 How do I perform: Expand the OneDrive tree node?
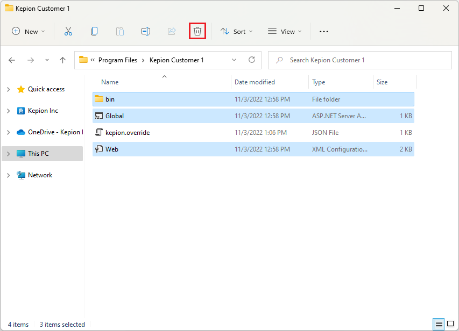tap(9, 132)
